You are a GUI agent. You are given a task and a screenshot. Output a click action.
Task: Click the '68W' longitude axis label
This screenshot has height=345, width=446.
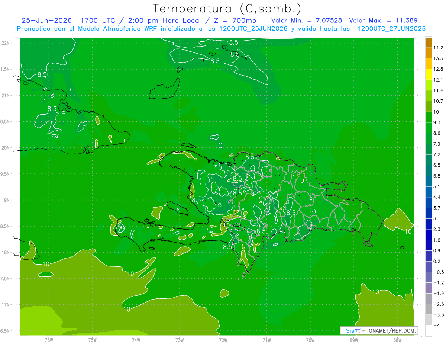[x=397, y=340]
